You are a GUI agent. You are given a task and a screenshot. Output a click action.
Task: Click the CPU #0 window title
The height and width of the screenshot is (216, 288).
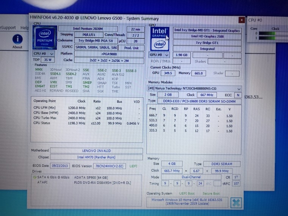point(255,20)
